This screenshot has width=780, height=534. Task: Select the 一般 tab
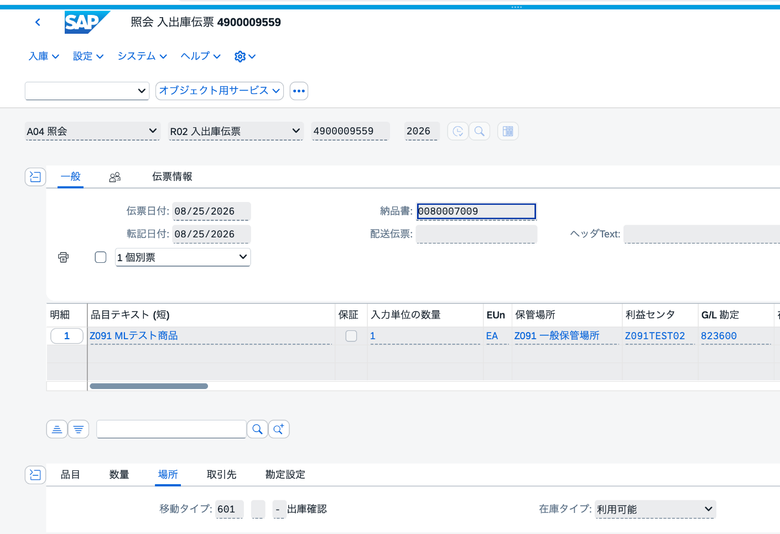pyautogui.click(x=71, y=177)
